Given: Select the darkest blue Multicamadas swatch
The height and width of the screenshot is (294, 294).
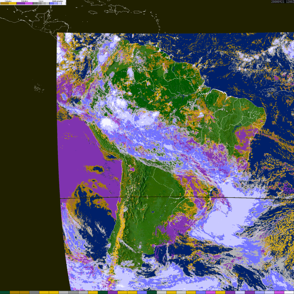Looking at the screenshot, I should pos(51,3).
